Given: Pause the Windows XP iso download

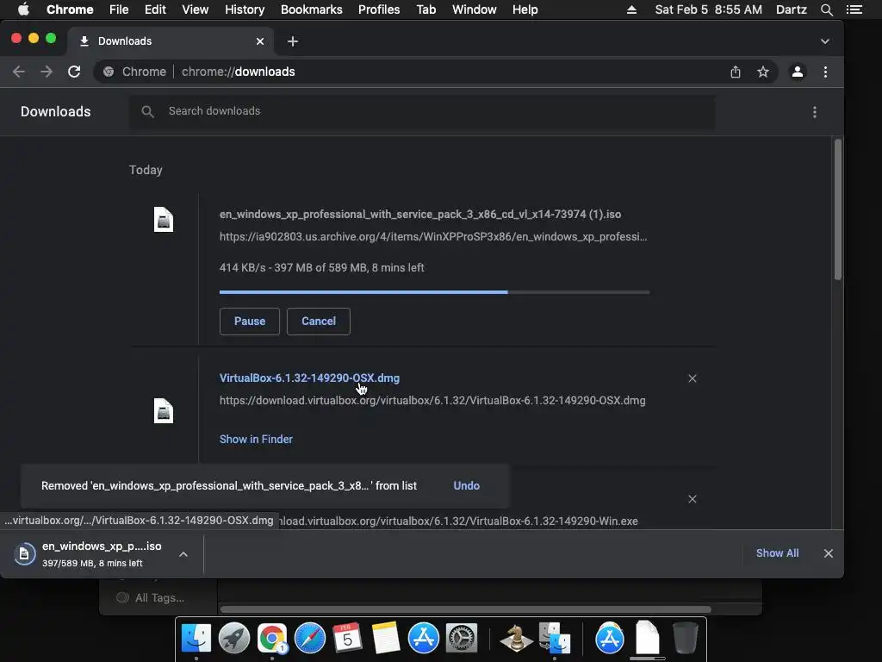Looking at the screenshot, I should (x=249, y=321).
